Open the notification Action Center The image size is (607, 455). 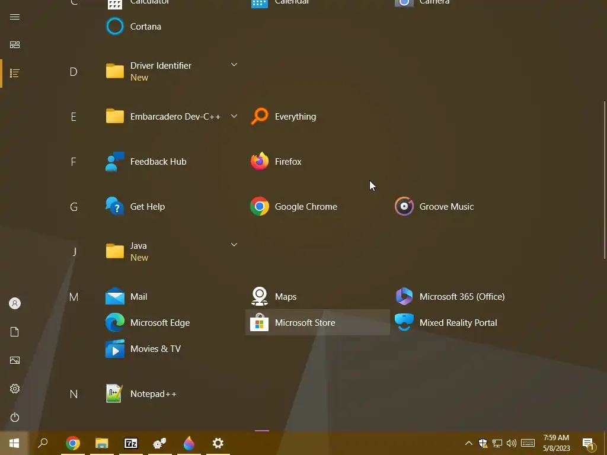click(589, 443)
